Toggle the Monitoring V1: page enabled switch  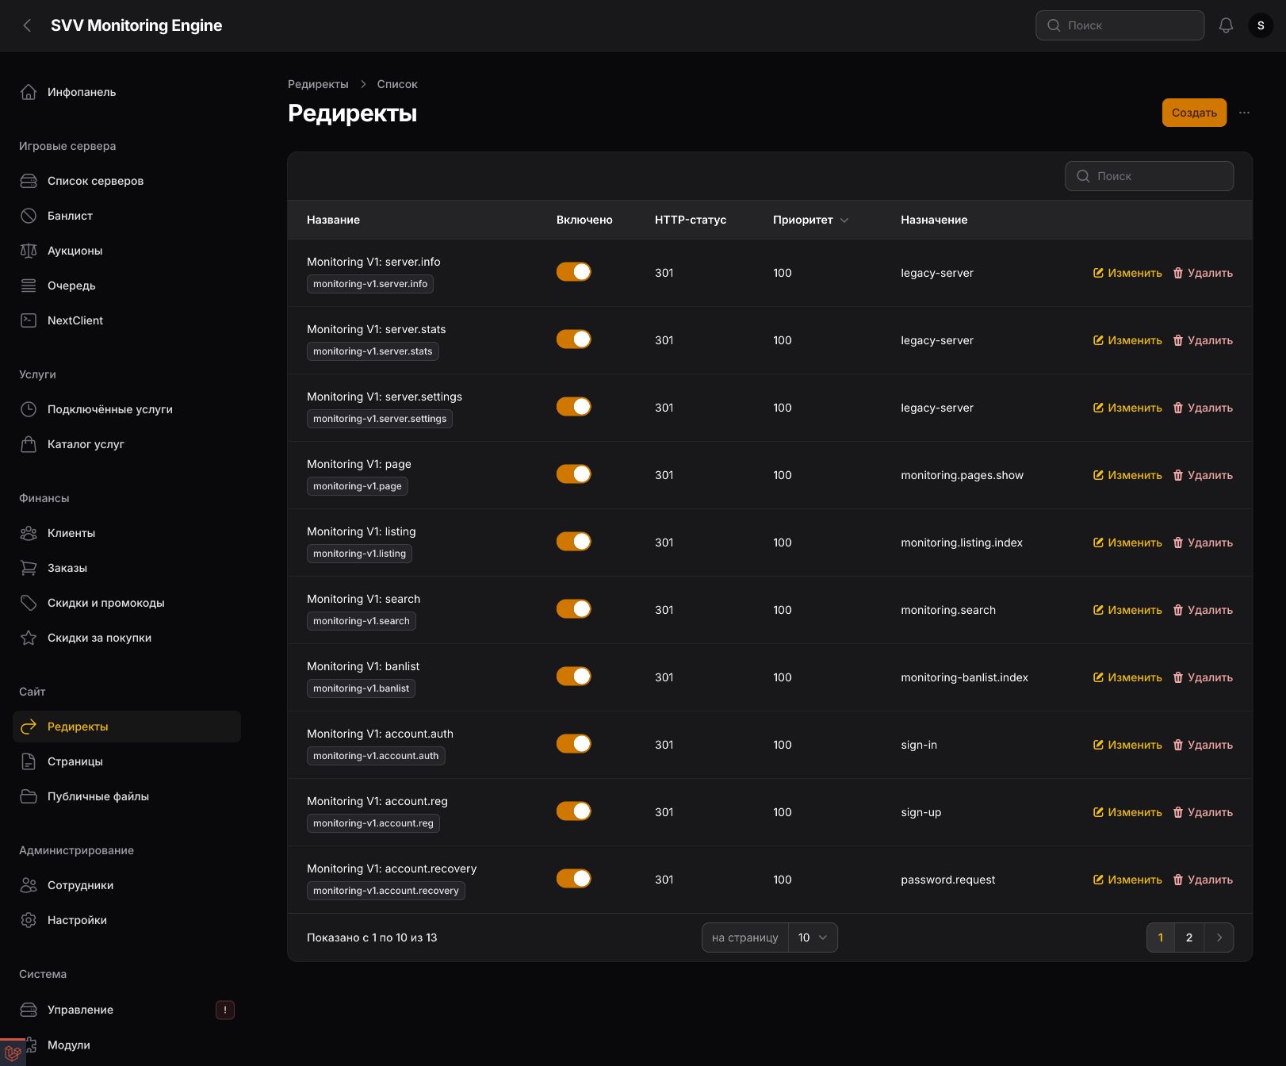pyautogui.click(x=573, y=474)
